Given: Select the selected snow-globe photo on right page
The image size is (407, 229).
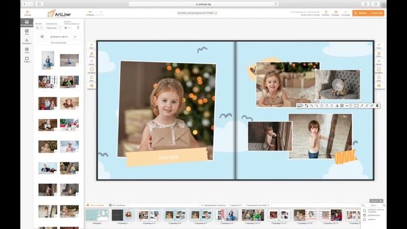Looking at the screenshot, I should click(x=338, y=85).
